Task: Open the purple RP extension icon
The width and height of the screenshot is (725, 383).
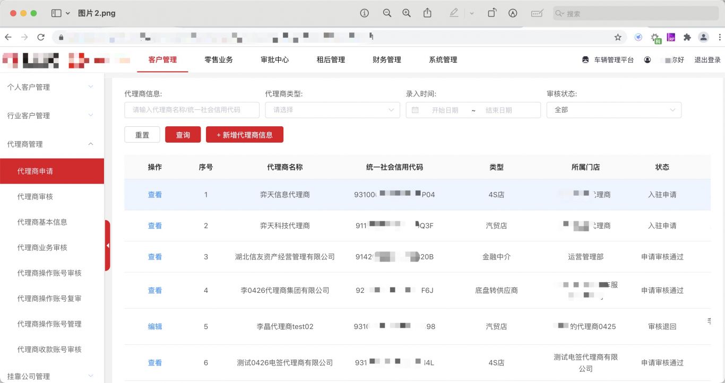Action: point(671,37)
